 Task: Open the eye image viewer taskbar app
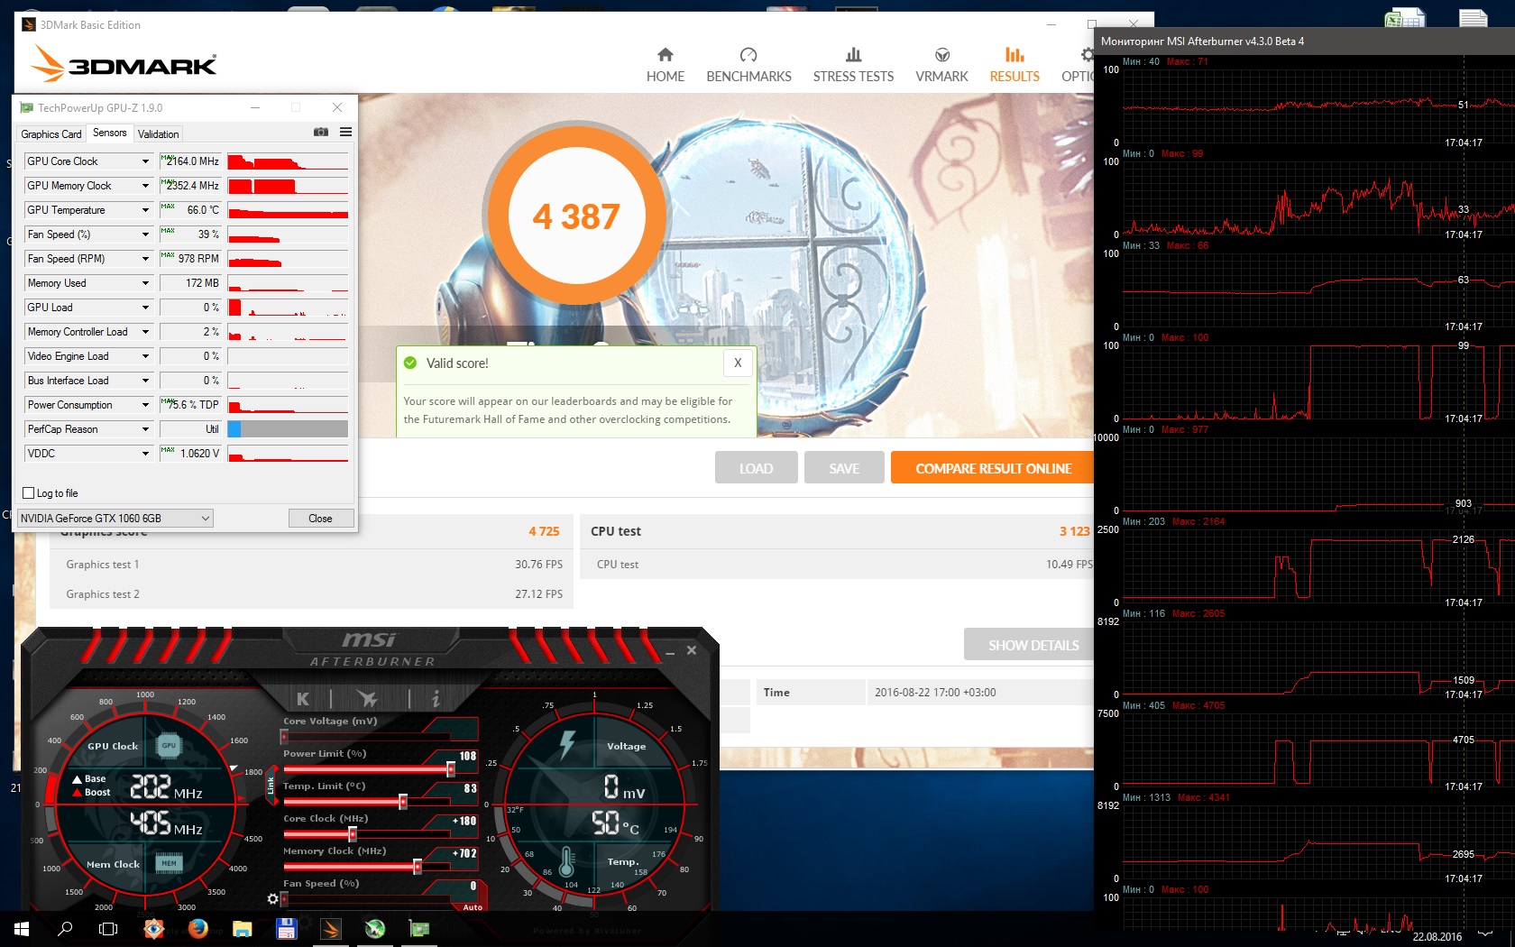[x=153, y=928]
